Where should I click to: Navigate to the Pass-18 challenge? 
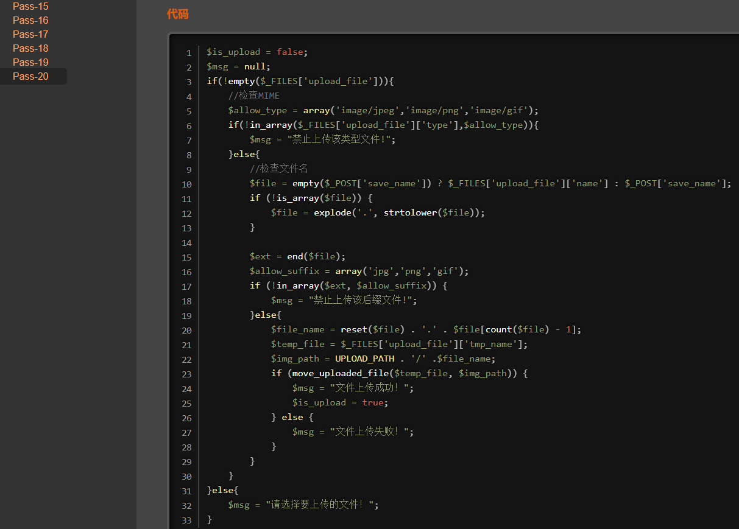30,49
